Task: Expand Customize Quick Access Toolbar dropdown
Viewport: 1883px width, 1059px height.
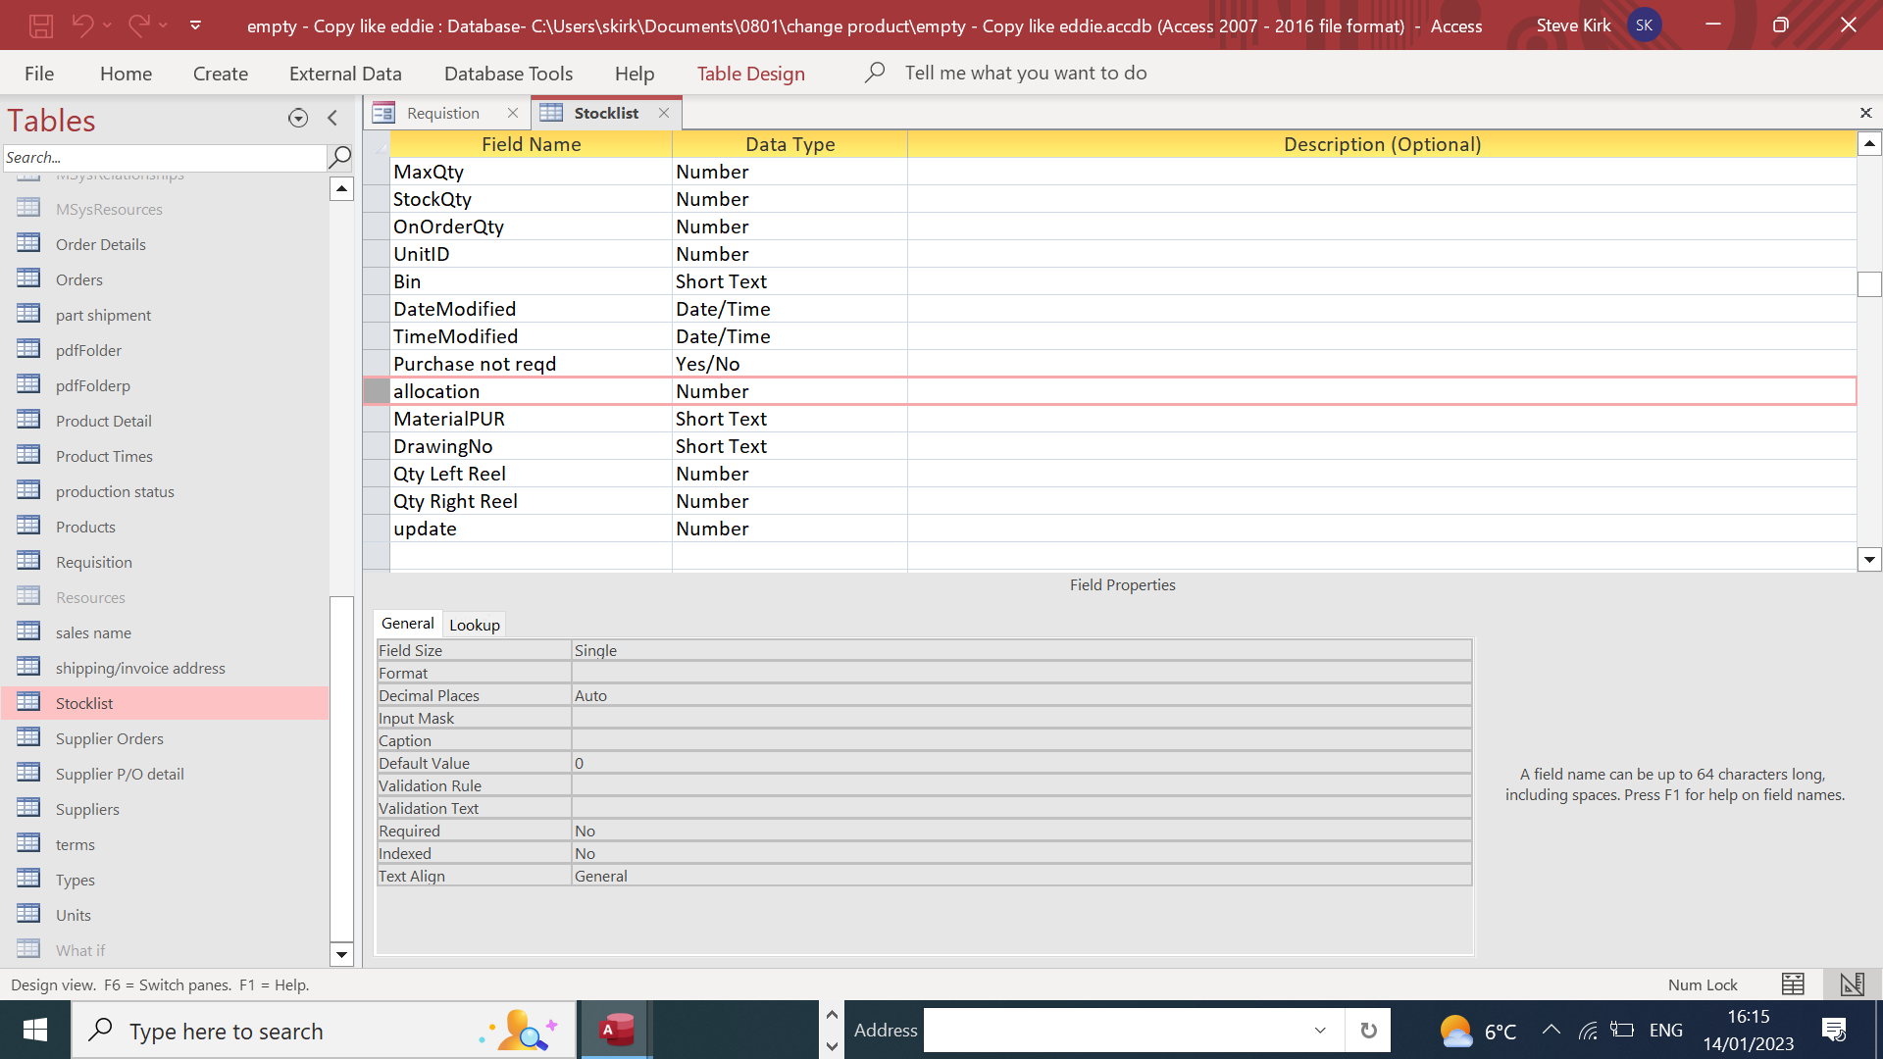Action: pyautogui.click(x=195, y=25)
